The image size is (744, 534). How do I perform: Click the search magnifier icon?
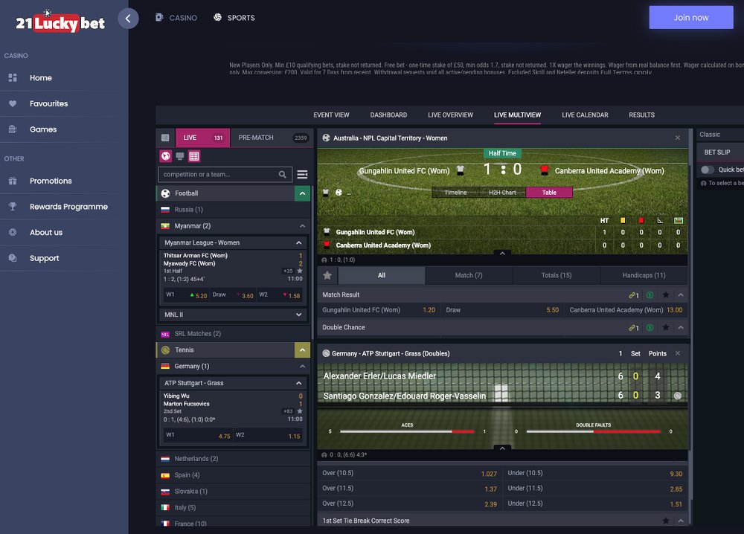pyautogui.click(x=282, y=175)
